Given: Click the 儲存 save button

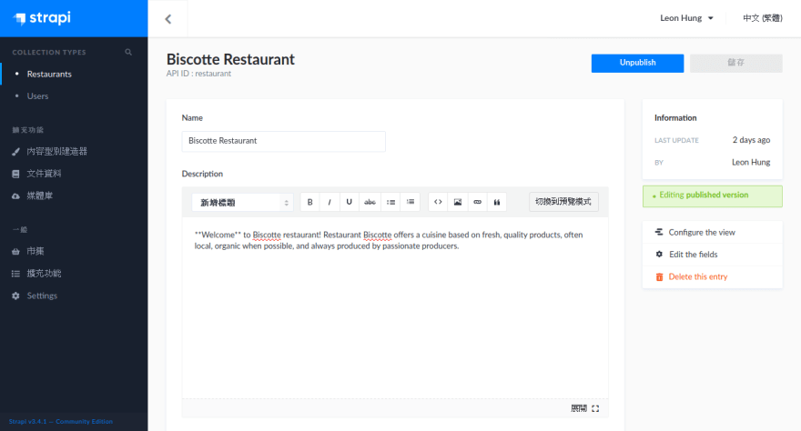Looking at the screenshot, I should click(x=736, y=63).
